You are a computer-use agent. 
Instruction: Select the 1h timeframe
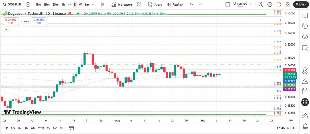pyautogui.click(x=63, y=4)
